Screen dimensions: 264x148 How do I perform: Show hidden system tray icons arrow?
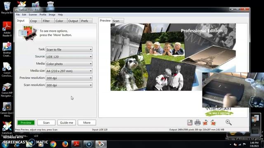click(x=230, y=144)
